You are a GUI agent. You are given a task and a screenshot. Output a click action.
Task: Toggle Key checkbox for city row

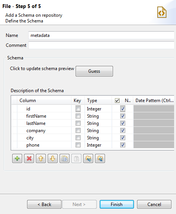pyautogui.click(x=78, y=138)
